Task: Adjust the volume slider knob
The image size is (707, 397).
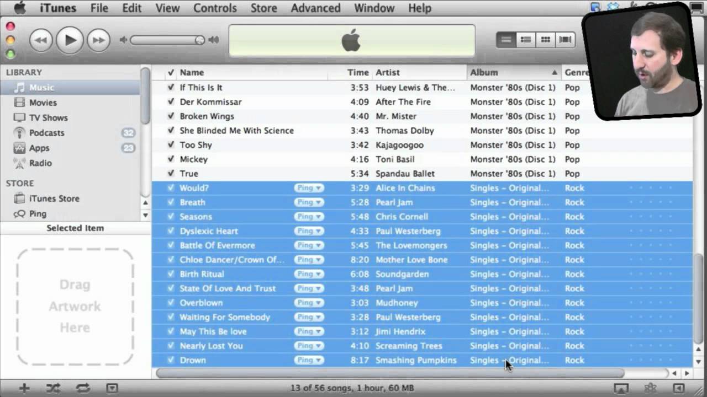Action: 199,40
